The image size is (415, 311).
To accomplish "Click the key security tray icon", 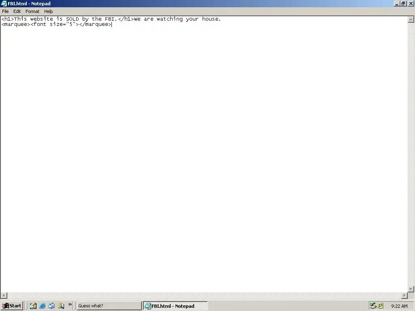I will (x=381, y=306).
